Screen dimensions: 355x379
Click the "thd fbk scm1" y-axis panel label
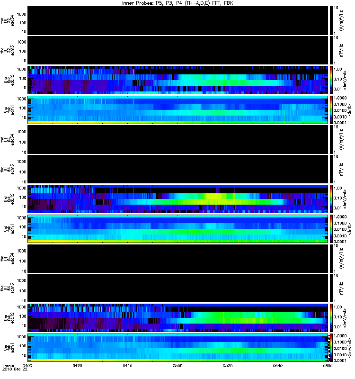9,229
